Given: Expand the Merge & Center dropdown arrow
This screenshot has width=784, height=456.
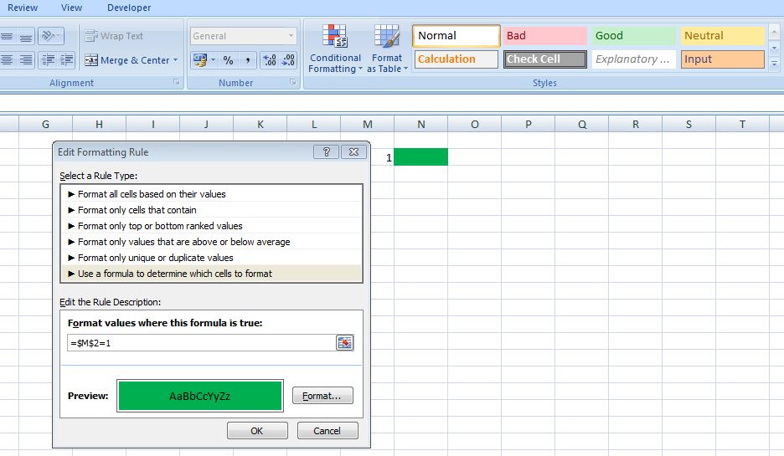Looking at the screenshot, I should (175, 60).
